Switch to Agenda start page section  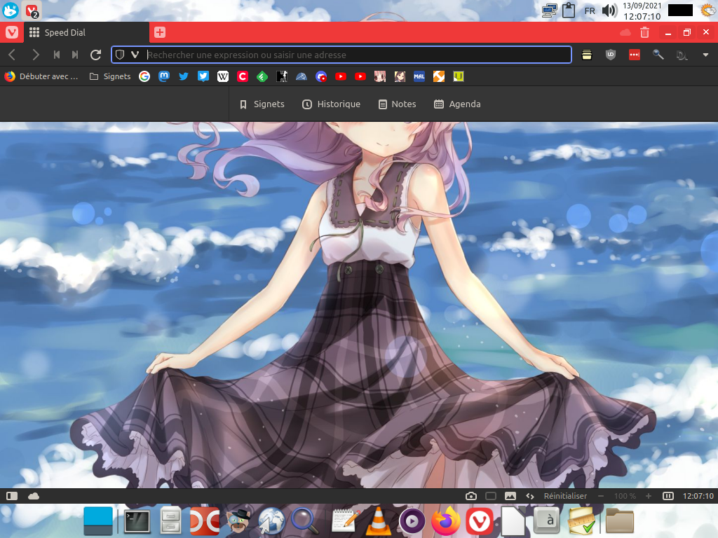457,104
